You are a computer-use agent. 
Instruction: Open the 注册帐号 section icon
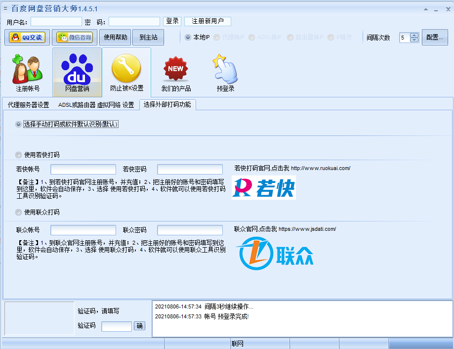(x=28, y=73)
